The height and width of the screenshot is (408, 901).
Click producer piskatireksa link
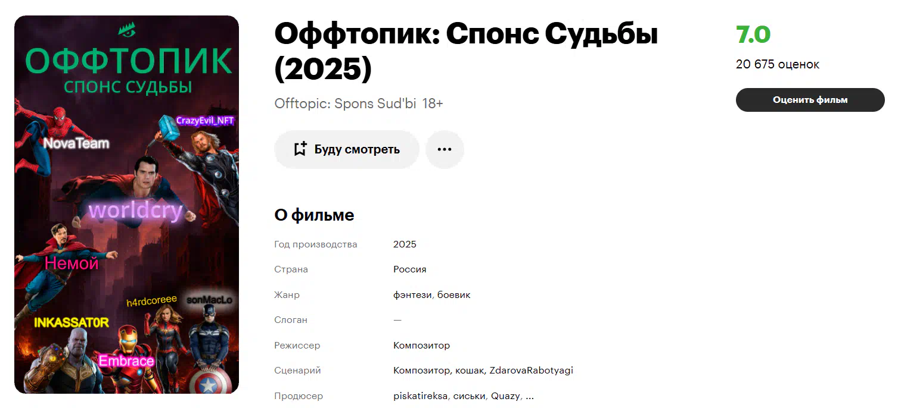tap(421, 396)
